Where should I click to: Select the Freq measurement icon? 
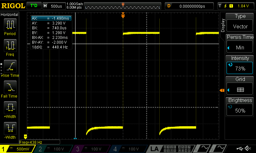10,45
